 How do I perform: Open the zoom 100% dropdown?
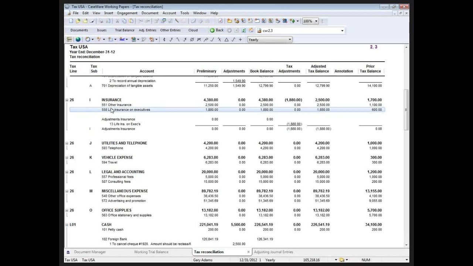[x=316, y=21]
